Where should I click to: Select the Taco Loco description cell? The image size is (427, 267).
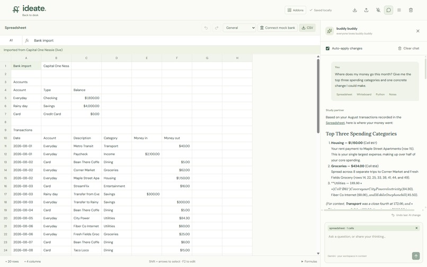tap(86, 250)
